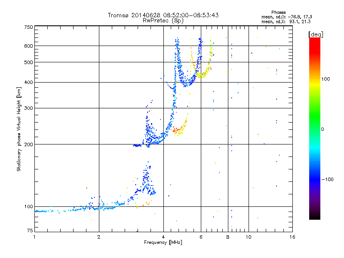Screen dimensions: 344x258
Task: Click the y-axis '100' tick label
Action: click(28, 207)
